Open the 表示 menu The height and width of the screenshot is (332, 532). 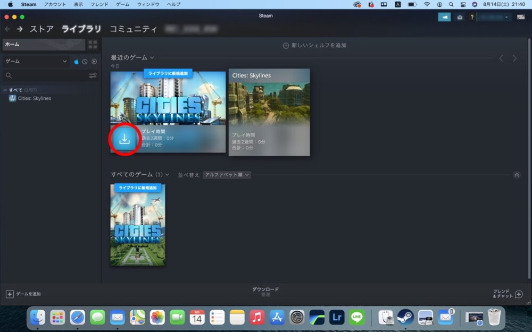coord(78,4)
